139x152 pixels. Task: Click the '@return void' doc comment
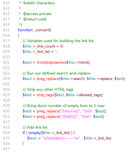[34, 19]
